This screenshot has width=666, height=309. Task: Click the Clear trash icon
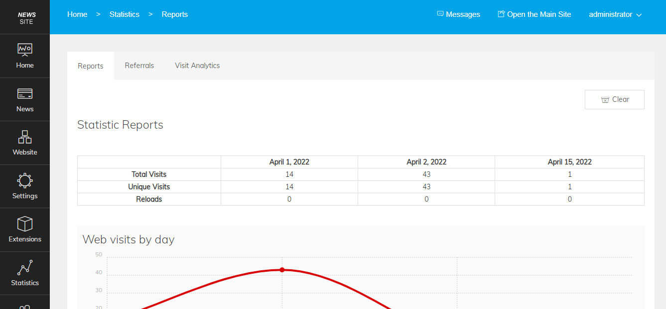pos(605,99)
